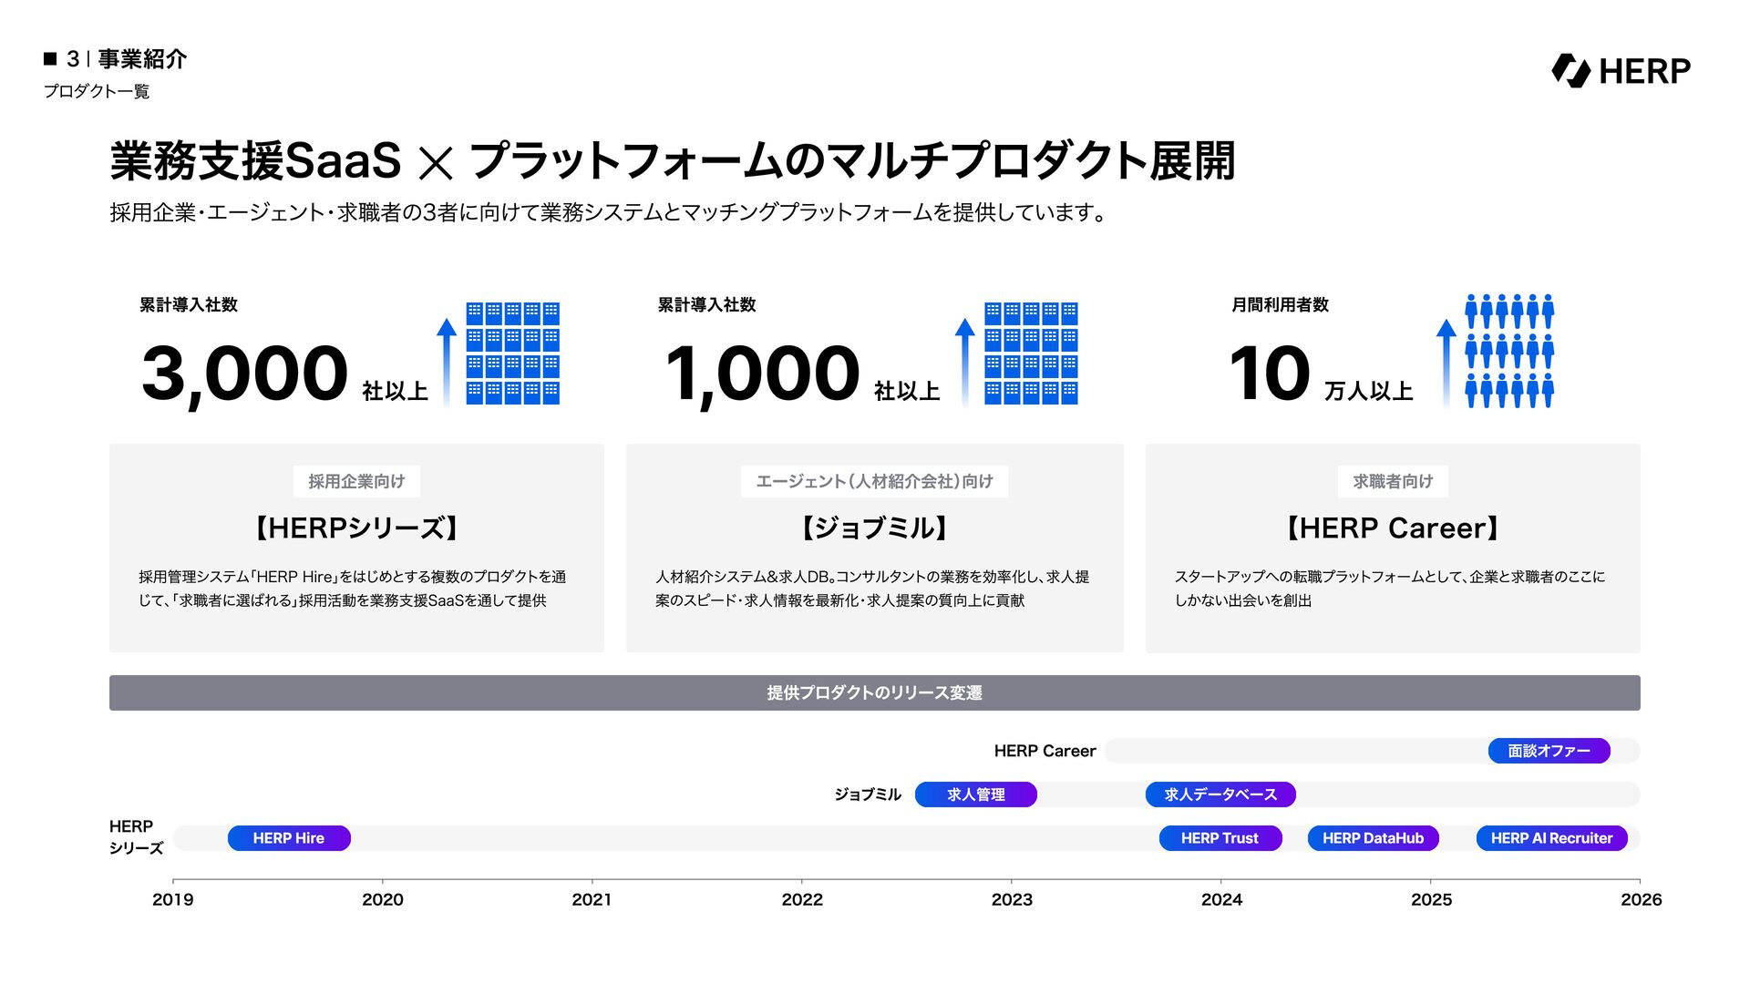Click the 【ジョブミル】 card heading
Screen dimensions: 1750x984
click(x=875, y=528)
